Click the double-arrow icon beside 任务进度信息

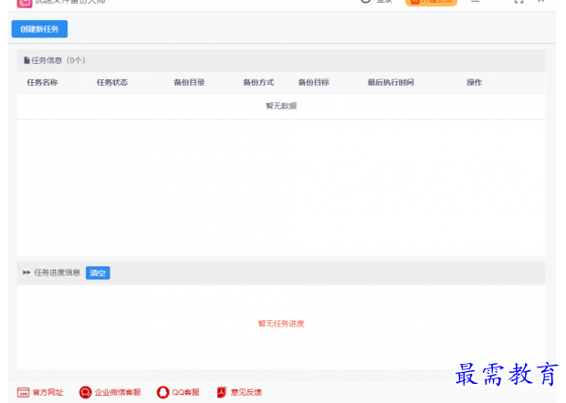pyautogui.click(x=26, y=273)
